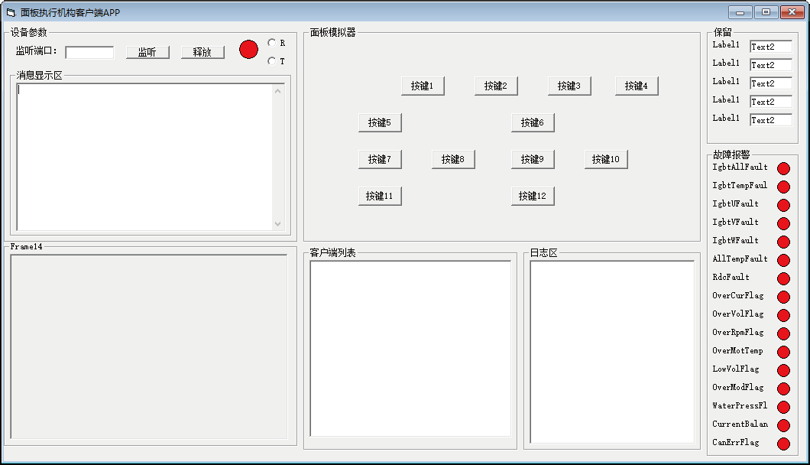This screenshot has width=810, height=465.
Task: Click the message area scrollbar down arrow
Action: [x=277, y=224]
